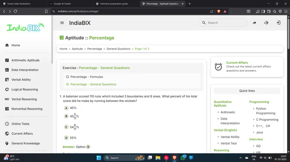This screenshot has height=162, width=290.
Task: Click the Current Affairs globe icon in sidebar
Action: 7,134
